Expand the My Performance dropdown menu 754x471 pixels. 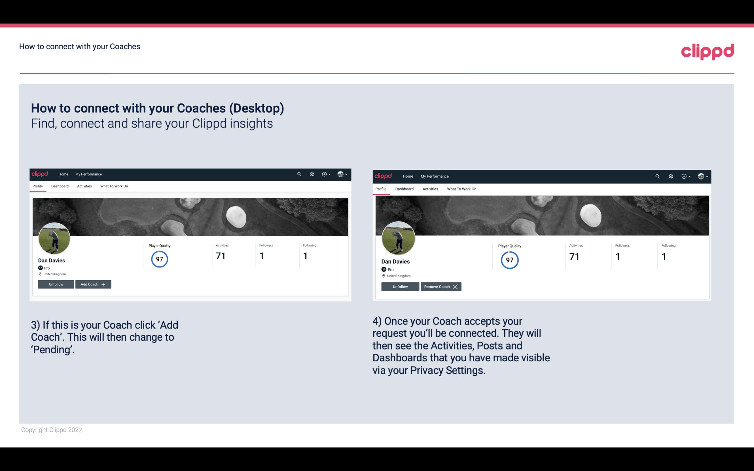(x=88, y=174)
